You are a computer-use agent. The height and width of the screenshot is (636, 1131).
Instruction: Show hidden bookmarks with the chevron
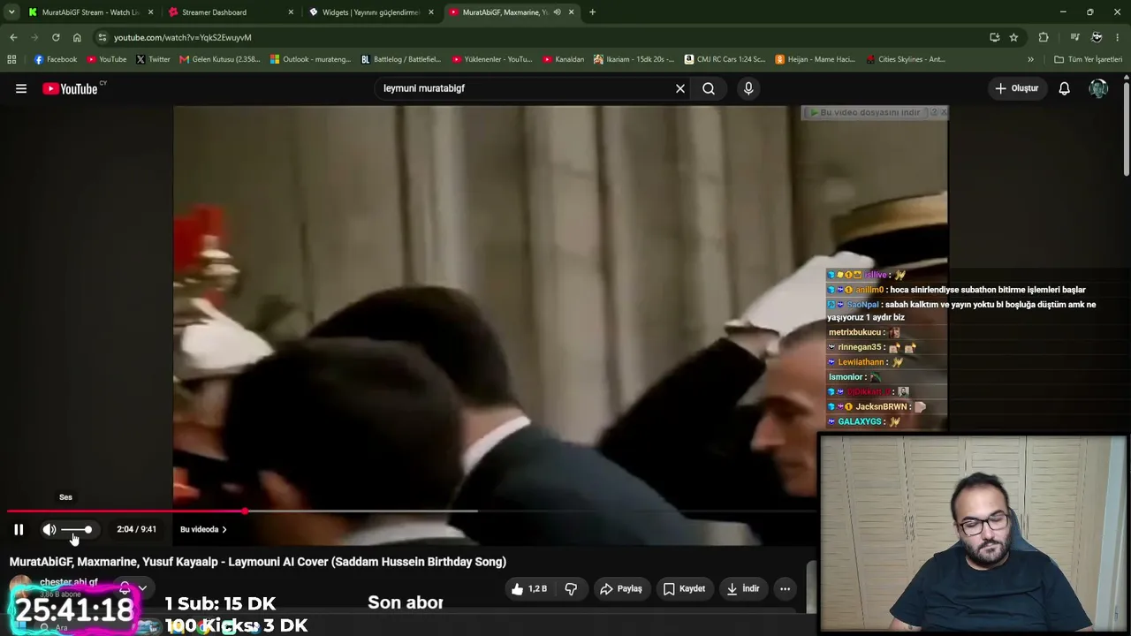click(1030, 59)
